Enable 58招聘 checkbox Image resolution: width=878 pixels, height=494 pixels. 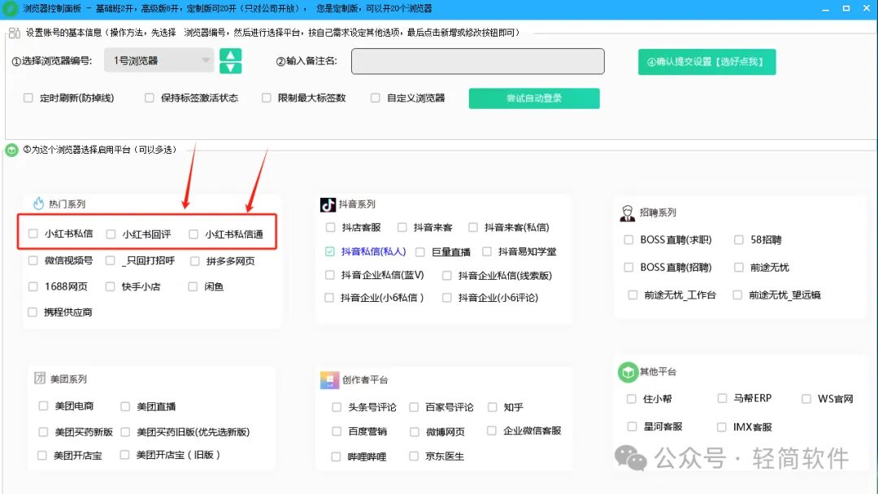(x=738, y=239)
